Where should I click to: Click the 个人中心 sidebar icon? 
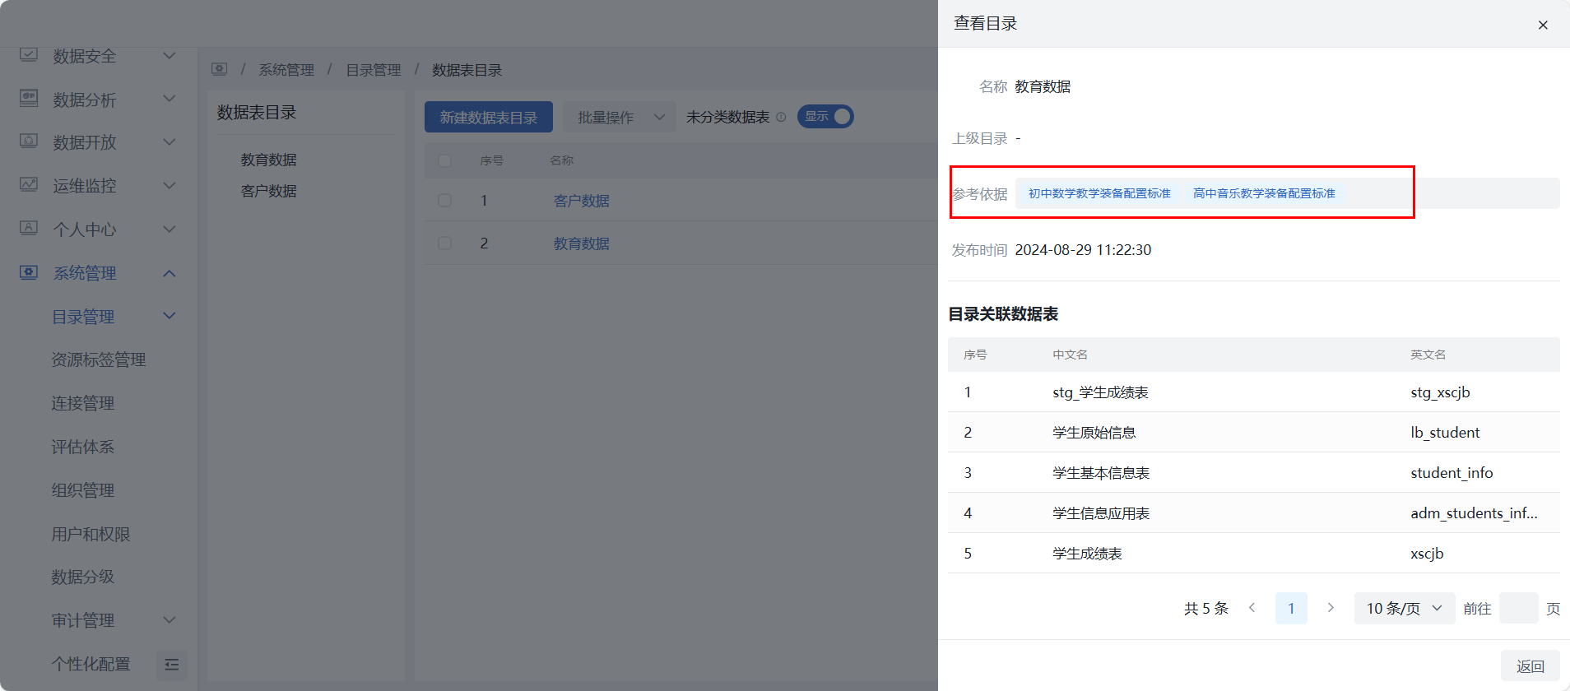29,229
